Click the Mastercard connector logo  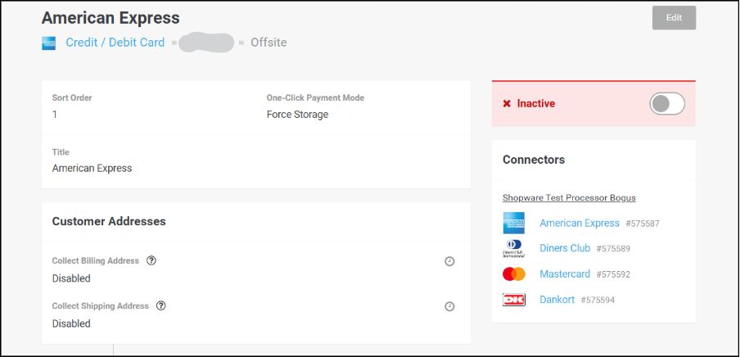pyautogui.click(x=514, y=274)
